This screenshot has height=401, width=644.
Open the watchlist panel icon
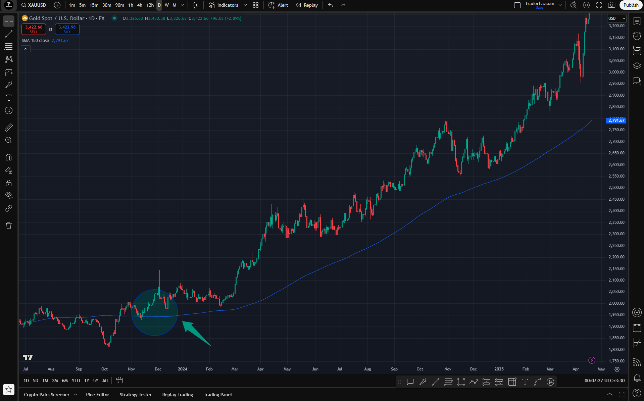[x=637, y=21]
